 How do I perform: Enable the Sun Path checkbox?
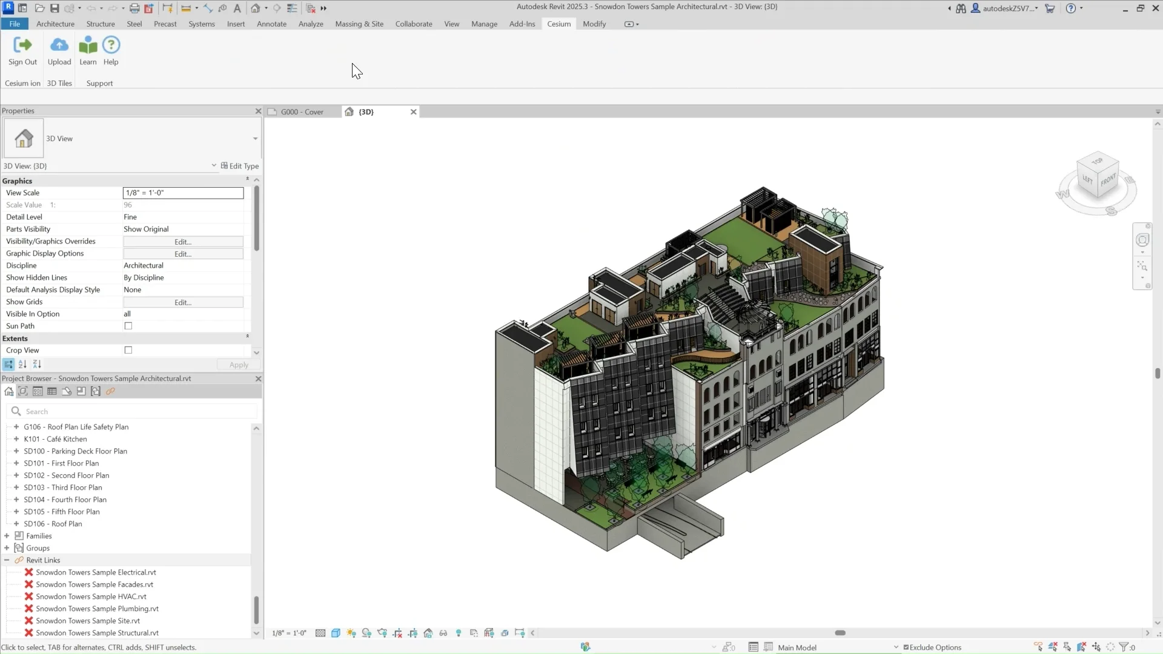click(128, 326)
